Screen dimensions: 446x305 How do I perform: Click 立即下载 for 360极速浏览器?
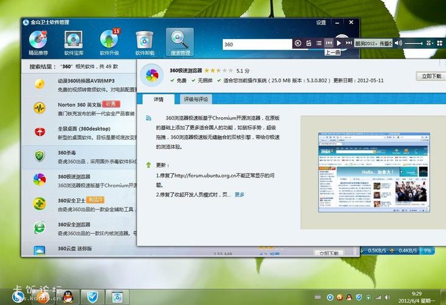click(431, 76)
